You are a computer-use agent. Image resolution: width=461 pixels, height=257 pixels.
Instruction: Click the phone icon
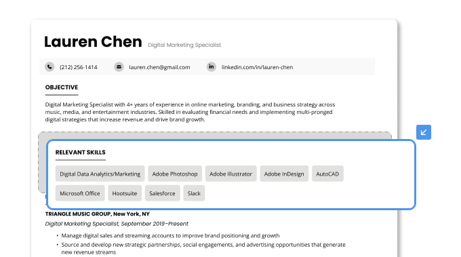[49, 66]
